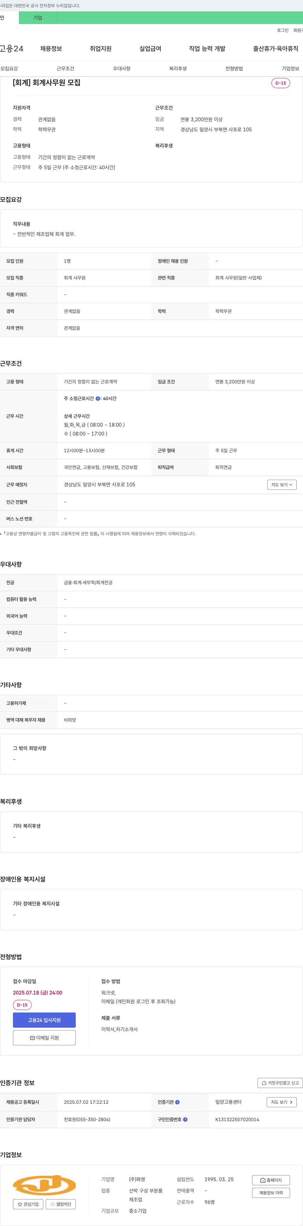Select the contact text 천효원(055-350-2804)
The height and width of the screenshot is (1226, 303).
(87, 1119)
